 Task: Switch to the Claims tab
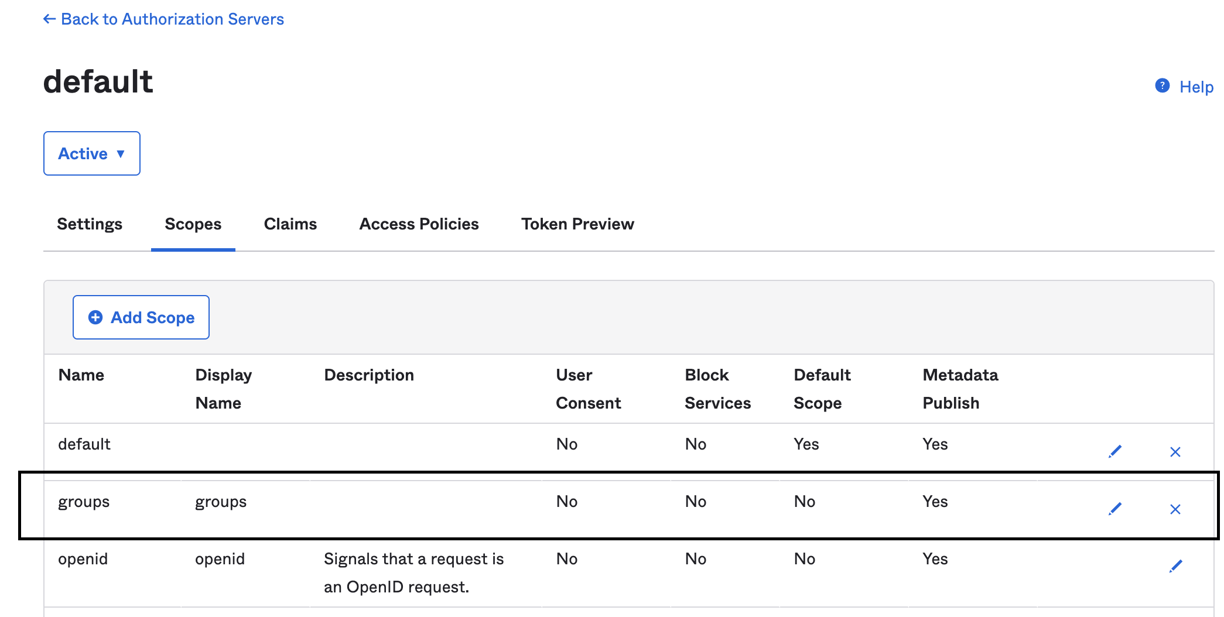coord(290,224)
